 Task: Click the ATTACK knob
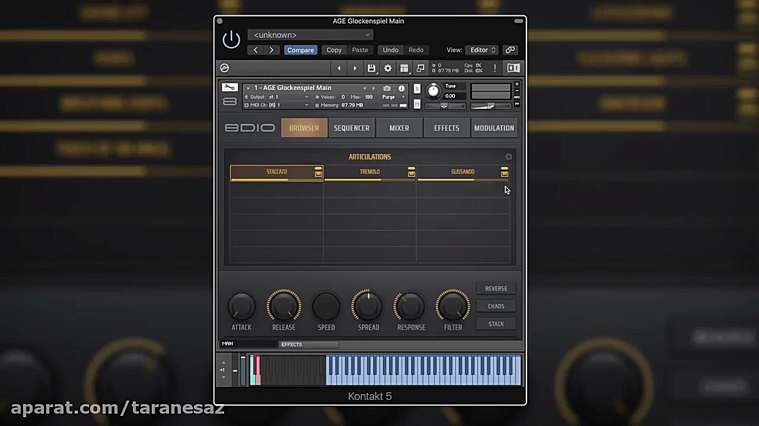[241, 306]
